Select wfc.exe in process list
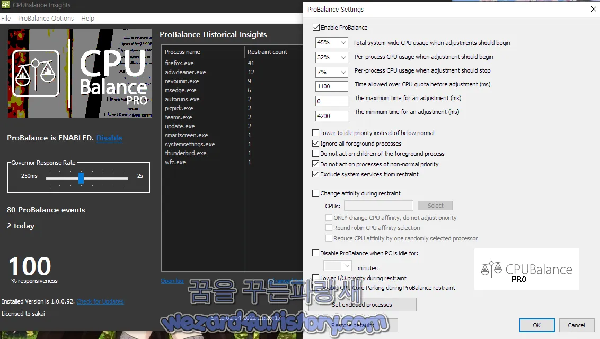Viewport: 600px width, 339px height. tap(232, 162)
